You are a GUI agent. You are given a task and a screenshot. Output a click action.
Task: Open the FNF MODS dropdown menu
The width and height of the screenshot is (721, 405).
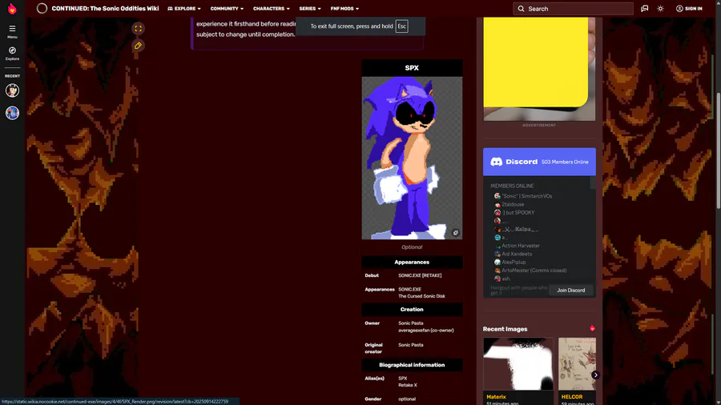coord(344,8)
